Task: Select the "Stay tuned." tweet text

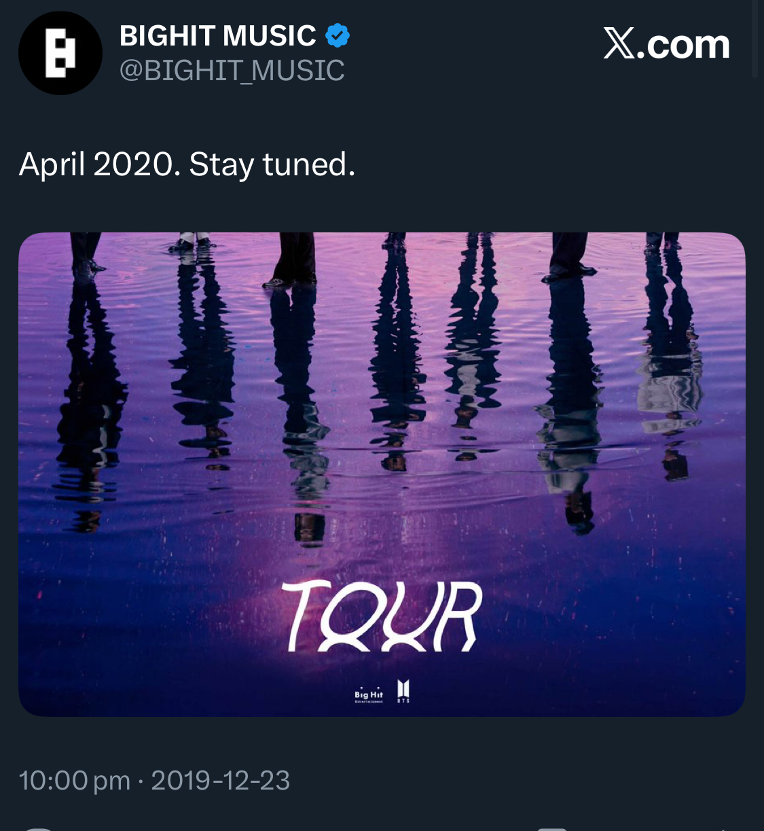Action: 272,164
